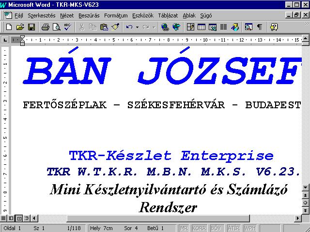Redo the last undone action
310x232 pixels.
(146, 27)
